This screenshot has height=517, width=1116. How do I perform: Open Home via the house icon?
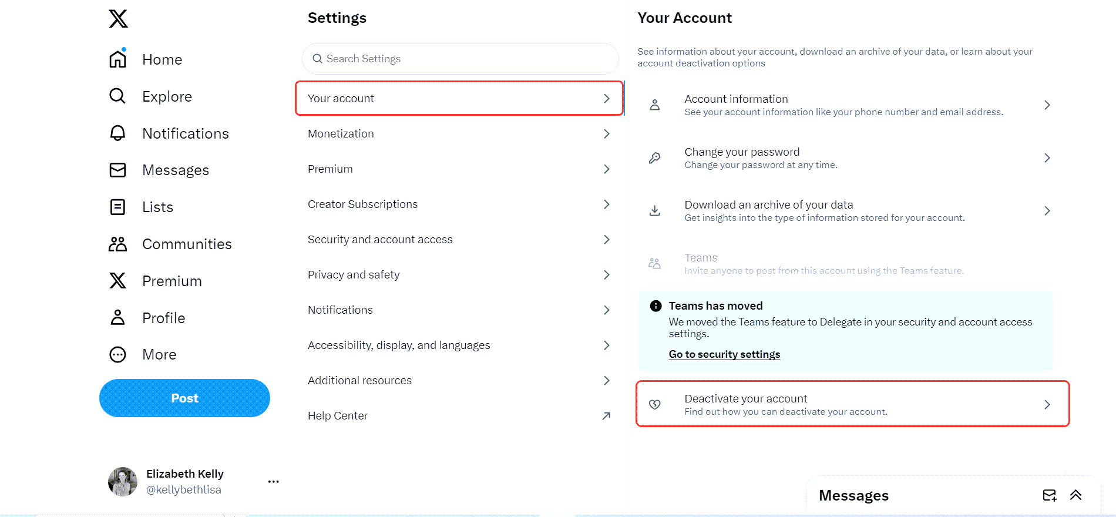(118, 59)
